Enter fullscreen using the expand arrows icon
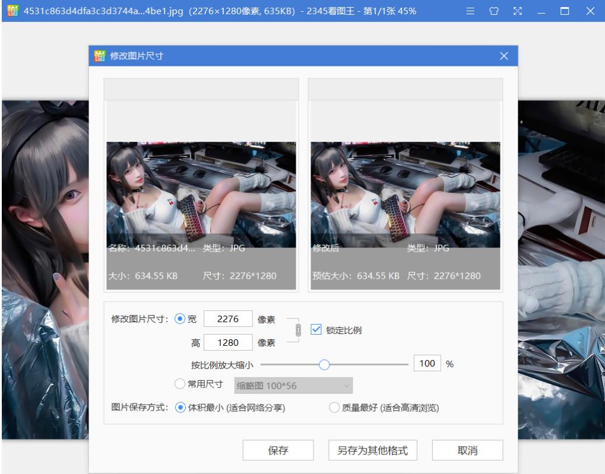The height and width of the screenshot is (474, 605). (517, 10)
